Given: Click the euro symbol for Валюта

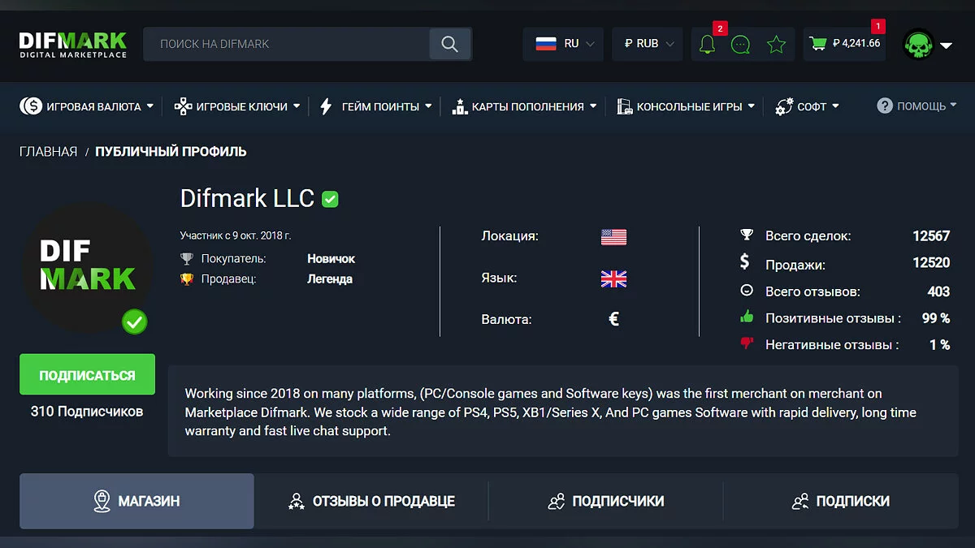Looking at the screenshot, I should 614,319.
